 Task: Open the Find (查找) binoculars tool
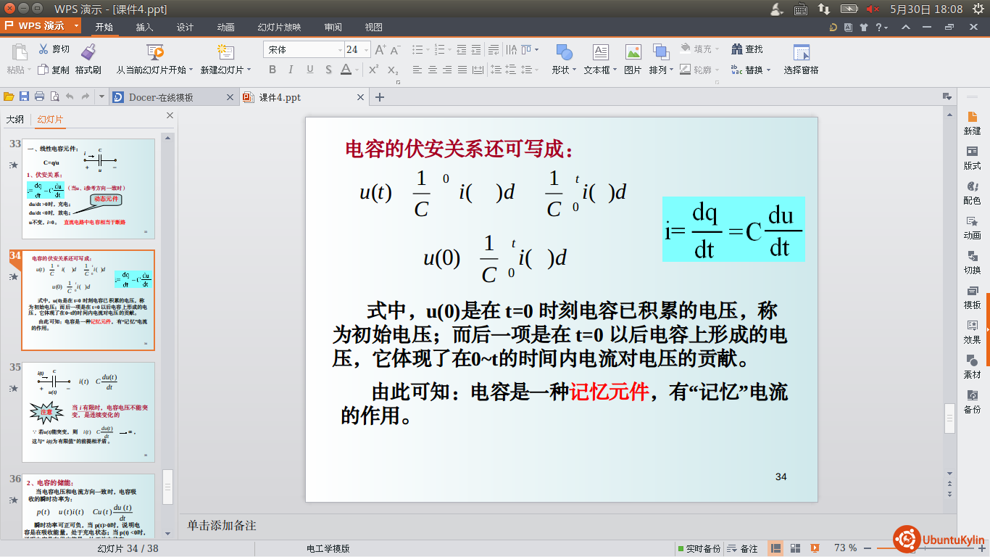[736, 49]
